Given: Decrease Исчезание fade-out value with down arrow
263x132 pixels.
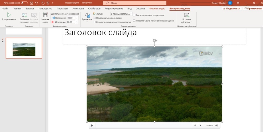Looking at the screenshot, I should (x=77, y=23).
